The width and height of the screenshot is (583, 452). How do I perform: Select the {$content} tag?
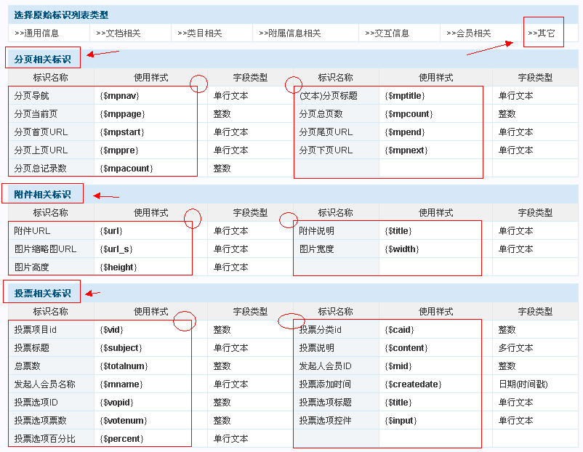pos(406,348)
